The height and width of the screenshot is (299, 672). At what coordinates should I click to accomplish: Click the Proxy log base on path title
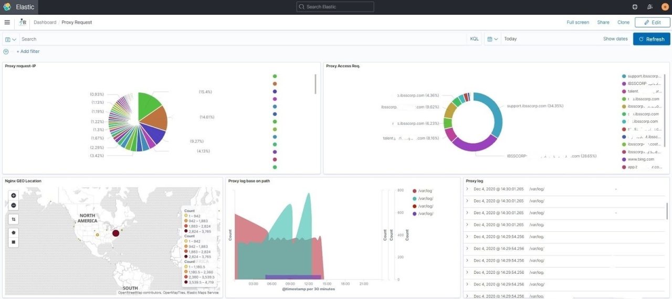pos(249,181)
